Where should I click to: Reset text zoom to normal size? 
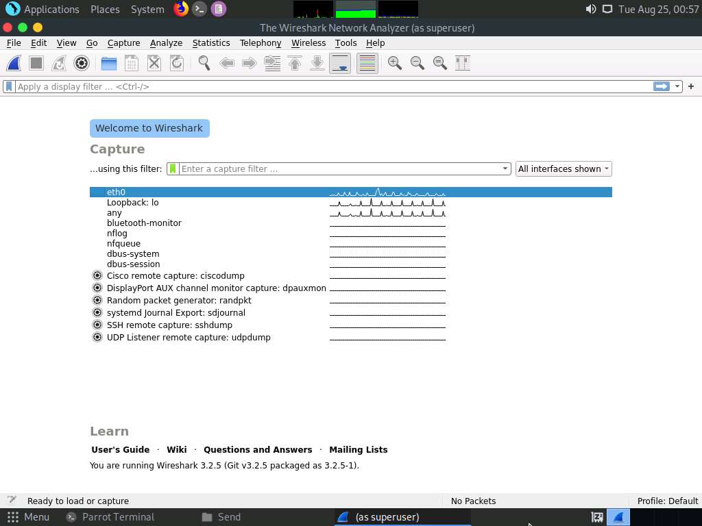coord(440,63)
